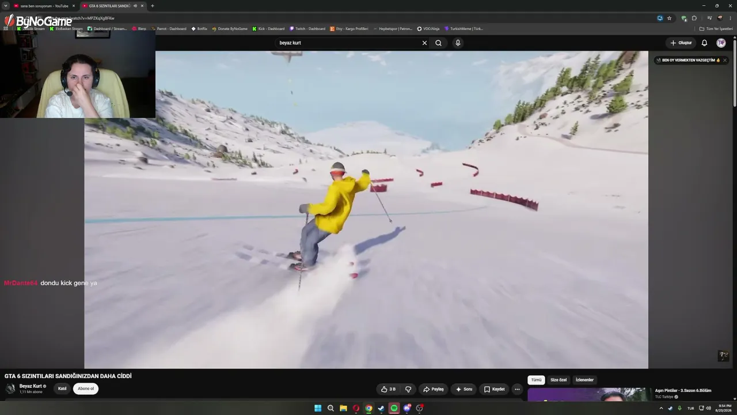Dismiss the BEN OY VERMEKTEN VAZGEÇTİM chip

[x=724, y=60]
